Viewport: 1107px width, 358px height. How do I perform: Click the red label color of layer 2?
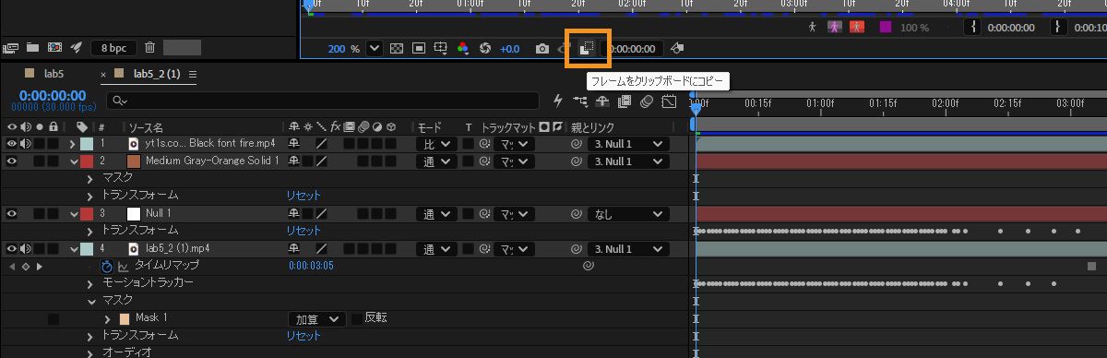(x=87, y=161)
